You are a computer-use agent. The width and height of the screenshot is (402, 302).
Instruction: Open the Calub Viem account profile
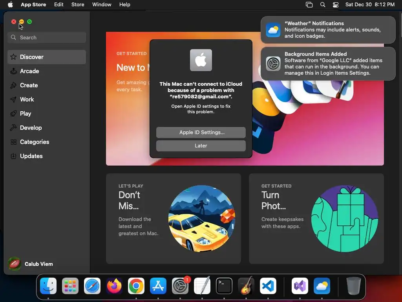(30, 264)
